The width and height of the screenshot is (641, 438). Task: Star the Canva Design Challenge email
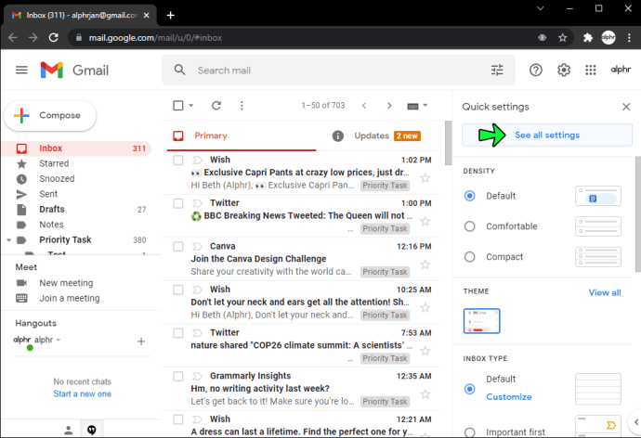pyautogui.click(x=425, y=264)
